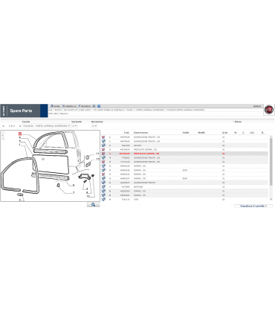Add item 4 GUARNIZIONE TENUTA DX to cart
Image resolution: width=275 pixels, height=314 pixels.
point(103,158)
